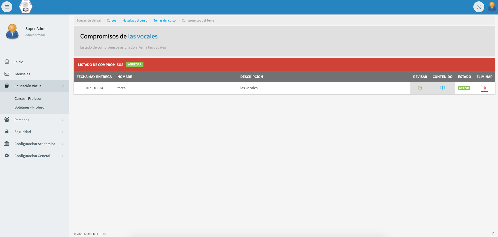498x237 pixels.
Task: Click the Materias del curso breadcrumb
Action: pos(135,20)
